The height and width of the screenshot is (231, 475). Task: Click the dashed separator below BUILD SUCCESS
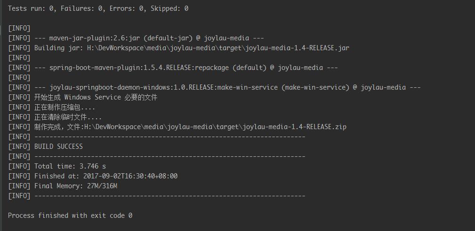point(157,156)
